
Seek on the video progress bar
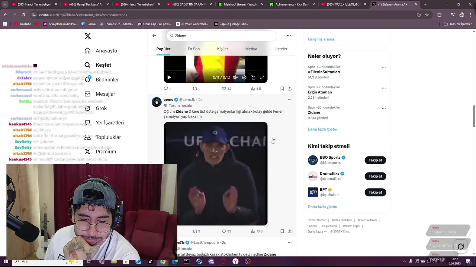216,70
